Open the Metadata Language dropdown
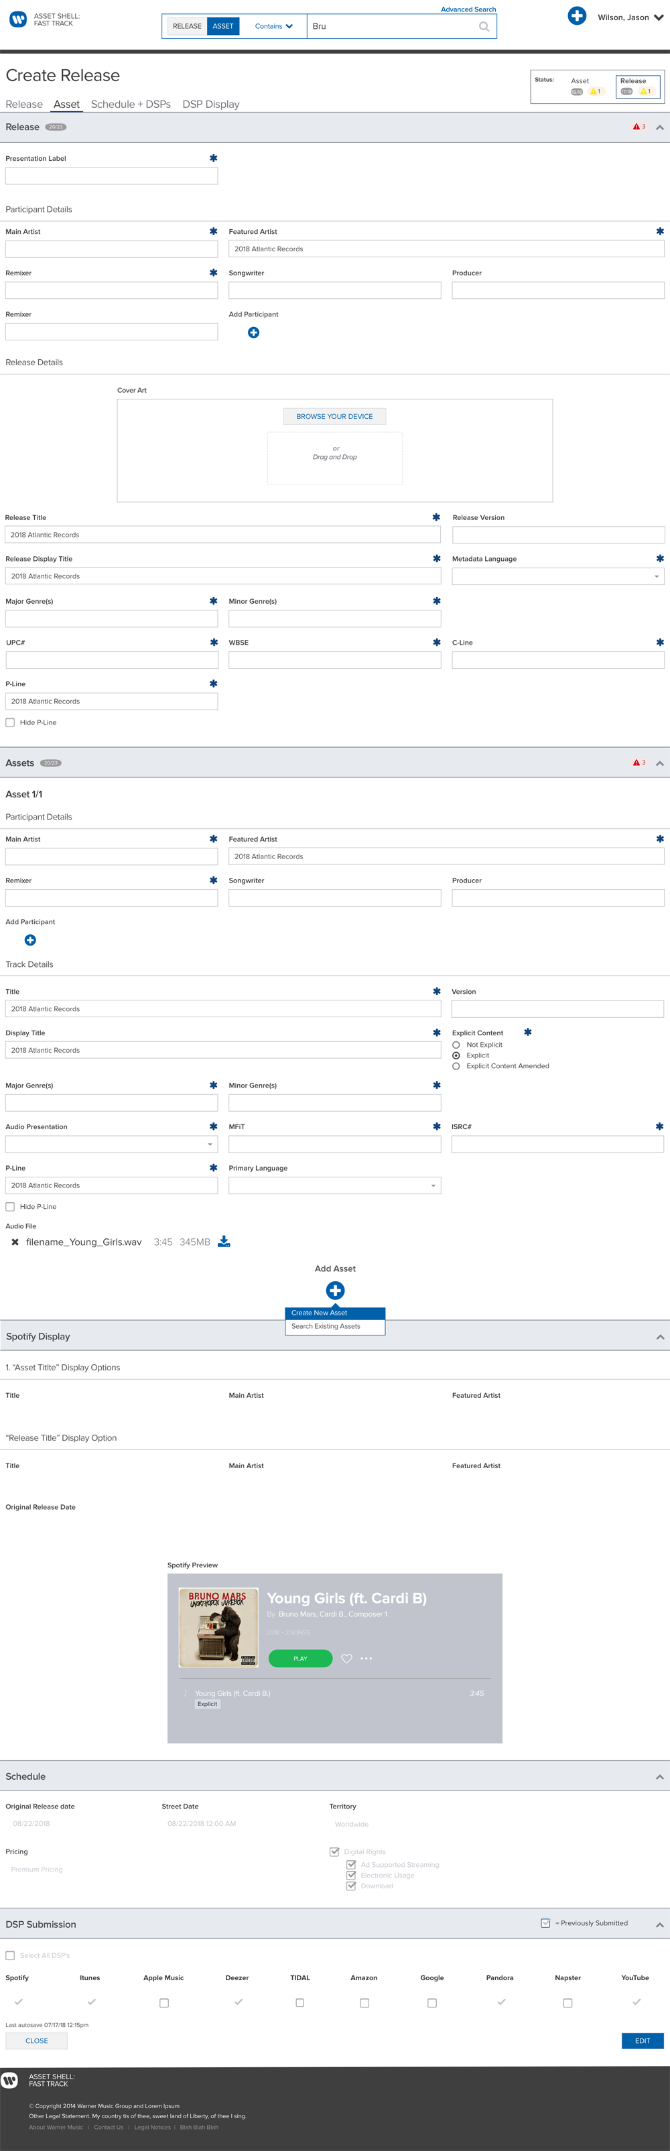 click(558, 576)
